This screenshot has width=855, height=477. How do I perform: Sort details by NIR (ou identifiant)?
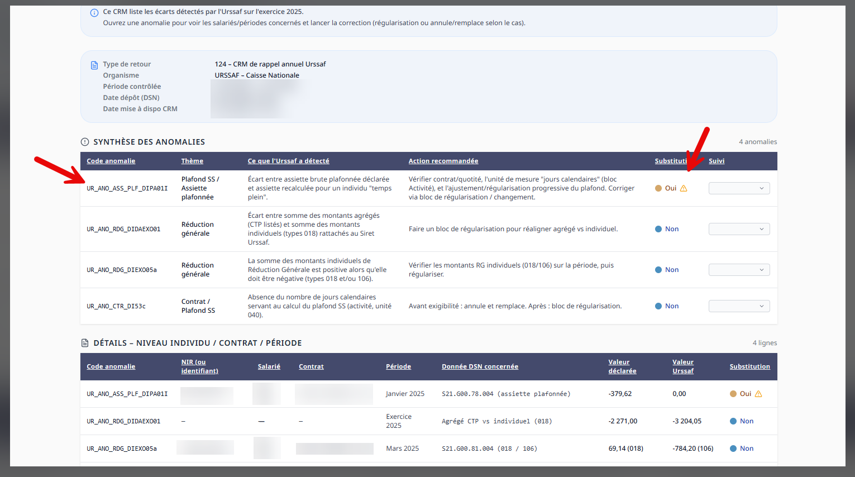(199, 366)
